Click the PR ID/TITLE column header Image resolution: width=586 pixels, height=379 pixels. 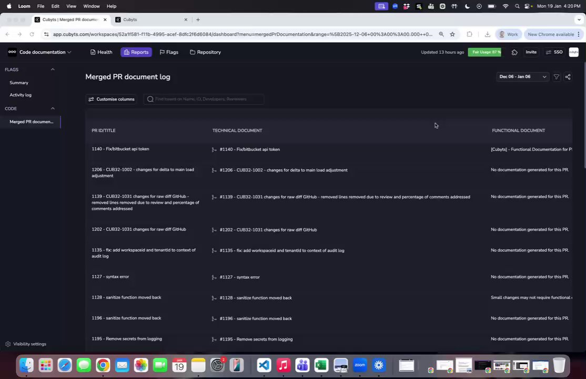(x=104, y=131)
